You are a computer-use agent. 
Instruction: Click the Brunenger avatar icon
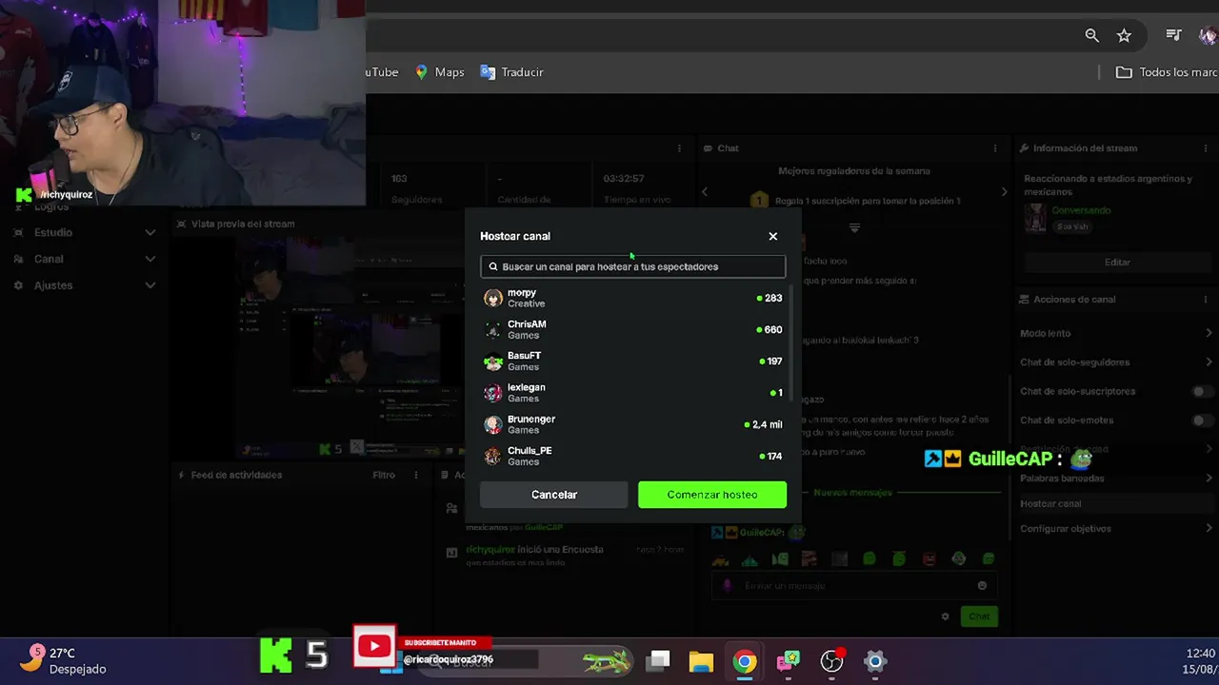(492, 424)
